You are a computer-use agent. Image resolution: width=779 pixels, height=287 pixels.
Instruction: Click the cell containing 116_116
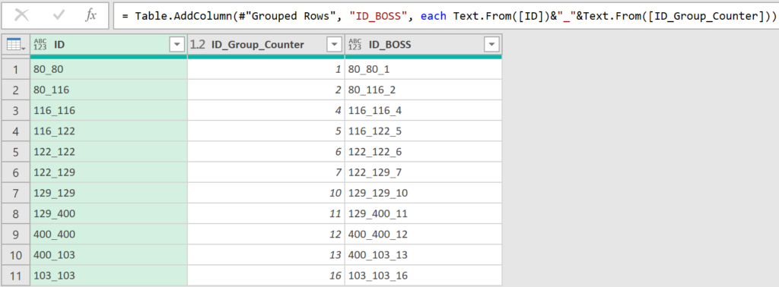point(109,111)
